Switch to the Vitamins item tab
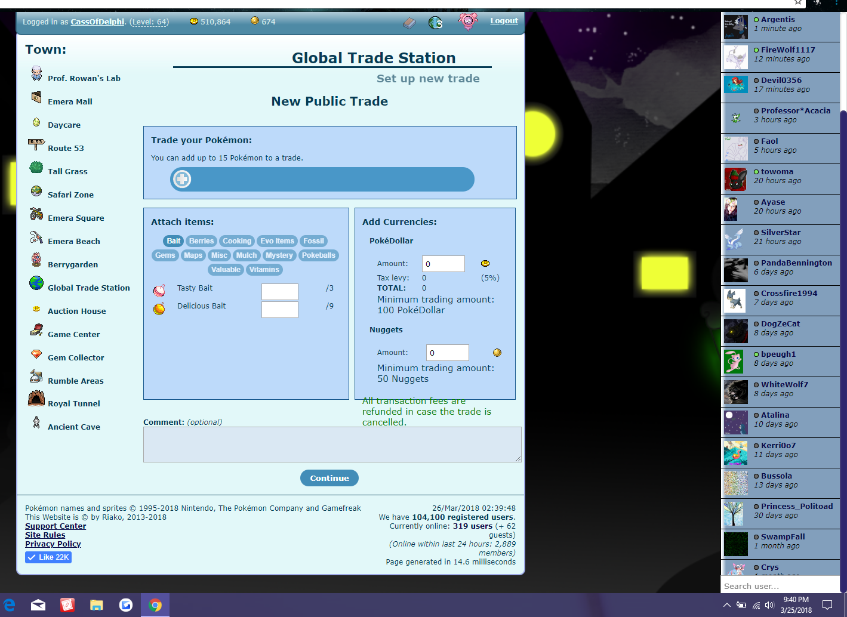The image size is (847, 617). pyautogui.click(x=264, y=270)
